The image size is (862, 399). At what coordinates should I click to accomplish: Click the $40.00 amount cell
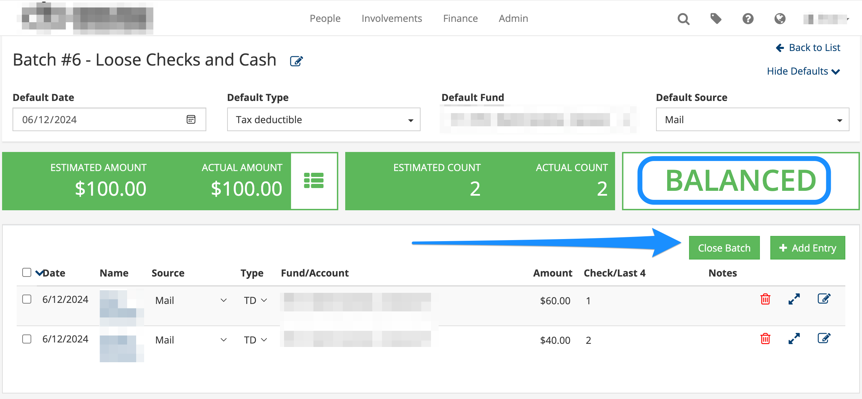coord(555,340)
